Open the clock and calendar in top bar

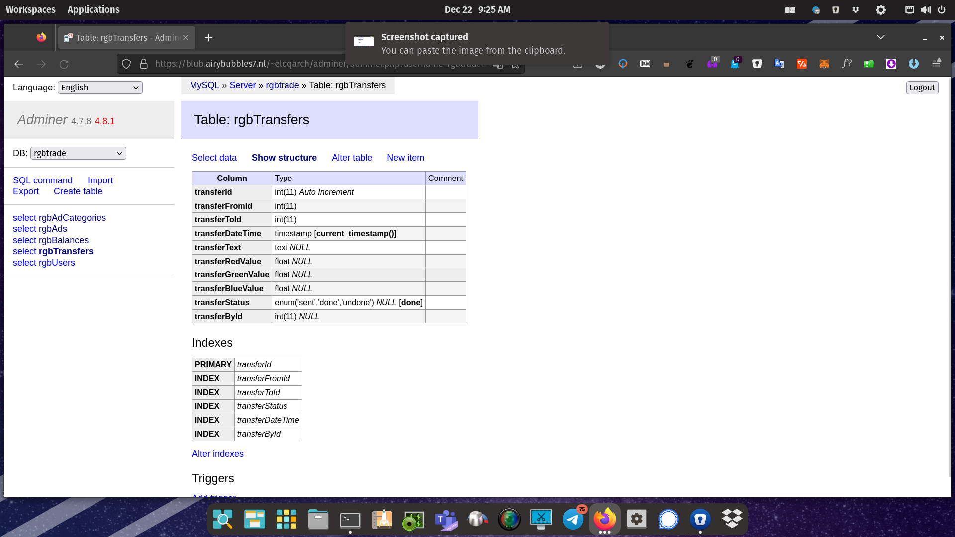[477, 9]
